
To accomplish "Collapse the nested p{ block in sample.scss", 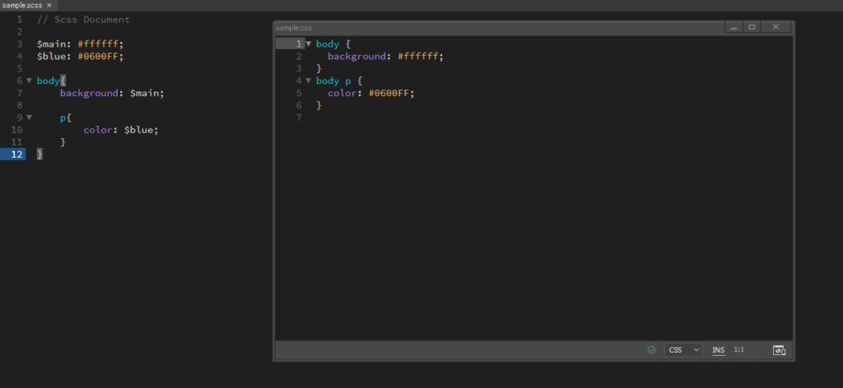I will tap(30, 118).
